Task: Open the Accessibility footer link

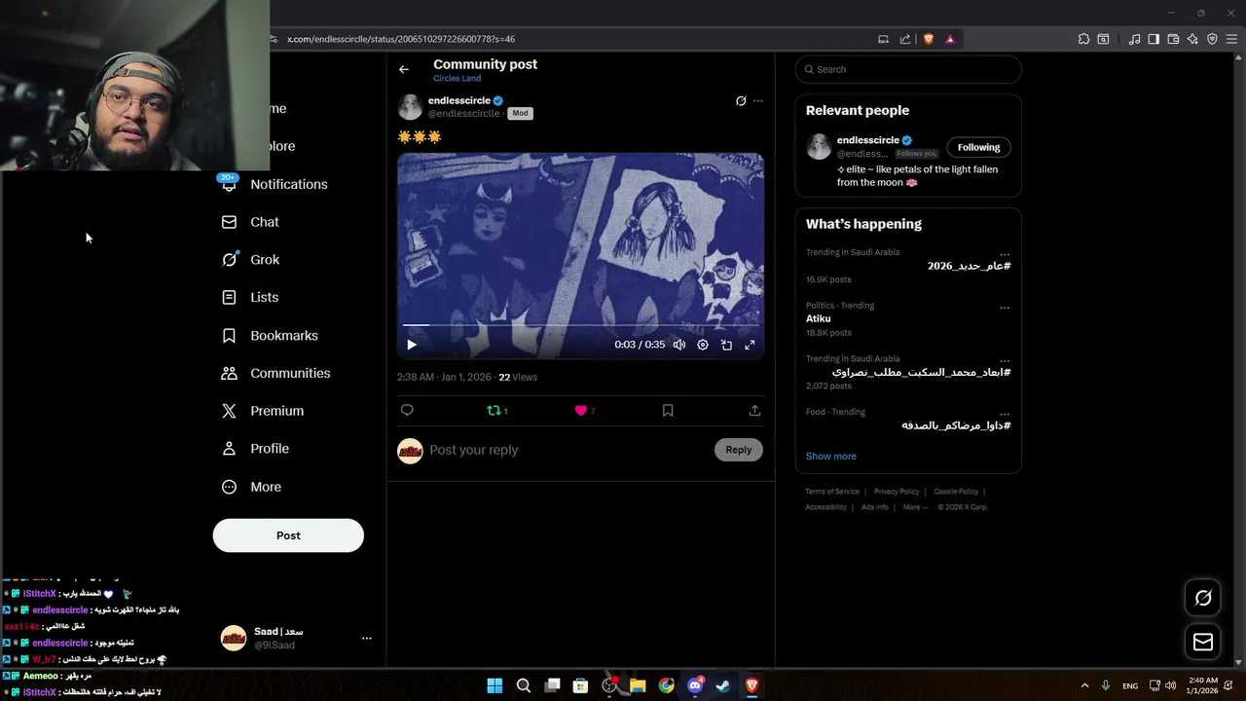Action: 825,507
